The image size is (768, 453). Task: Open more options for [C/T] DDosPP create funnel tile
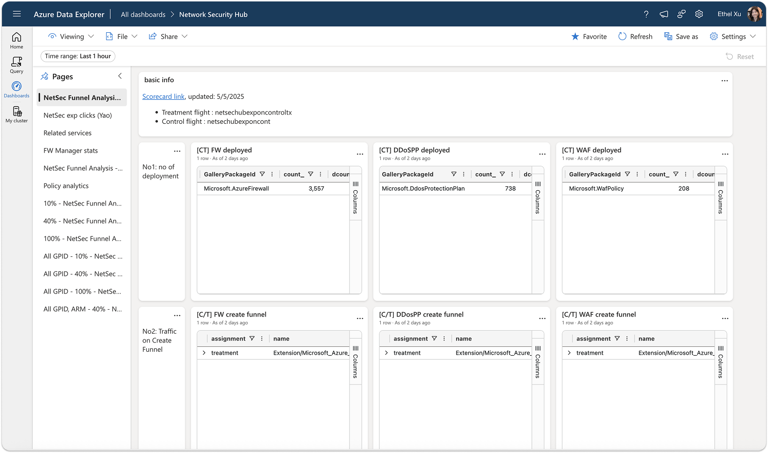pyautogui.click(x=542, y=318)
